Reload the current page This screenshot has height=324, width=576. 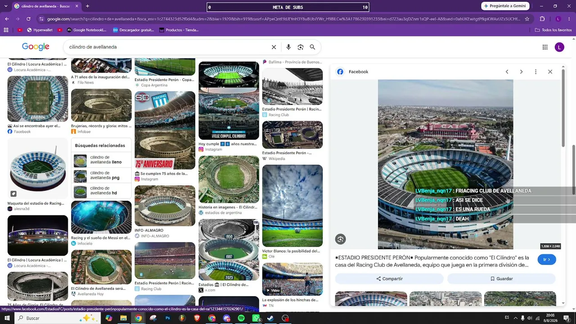pyautogui.click(x=28, y=19)
